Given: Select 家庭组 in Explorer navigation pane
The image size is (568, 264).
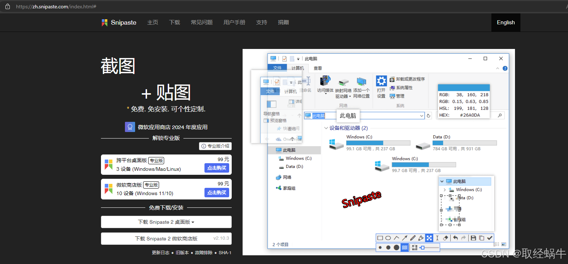Looking at the screenshot, I should 286,188.
